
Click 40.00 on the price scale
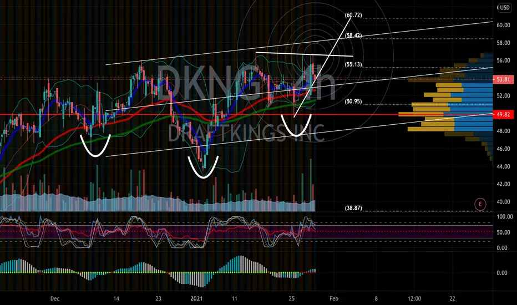503,202
